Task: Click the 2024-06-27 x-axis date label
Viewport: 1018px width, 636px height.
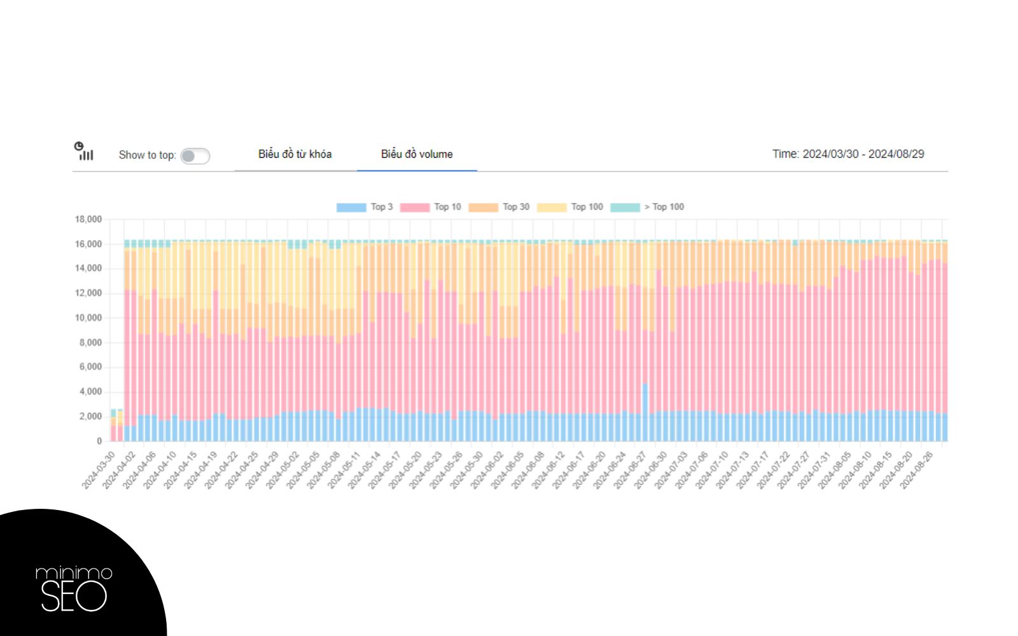Action: click(630, 471)
